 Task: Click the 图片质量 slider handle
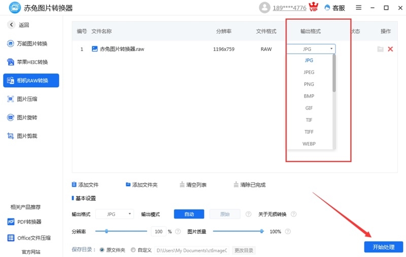(262, 231)
